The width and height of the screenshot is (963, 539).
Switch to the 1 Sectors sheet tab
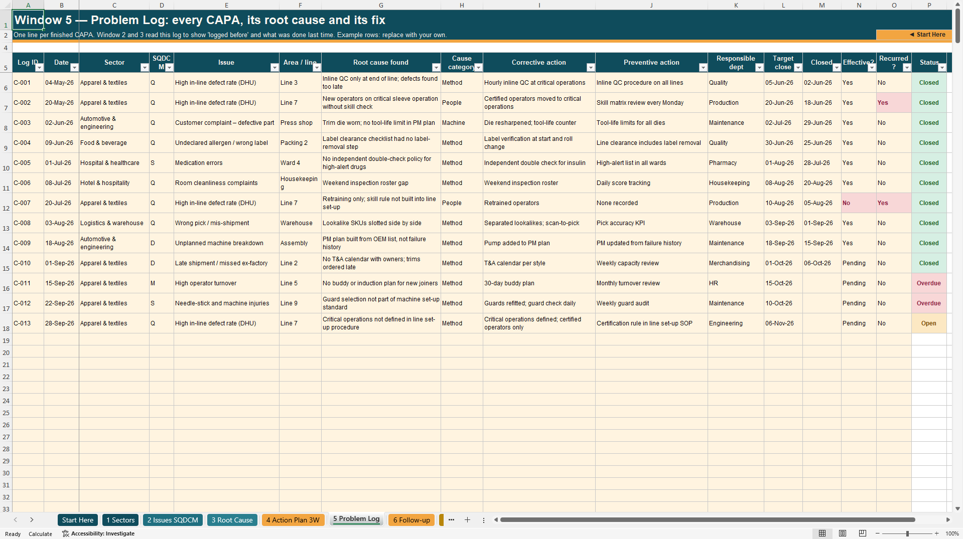(120, 520)
